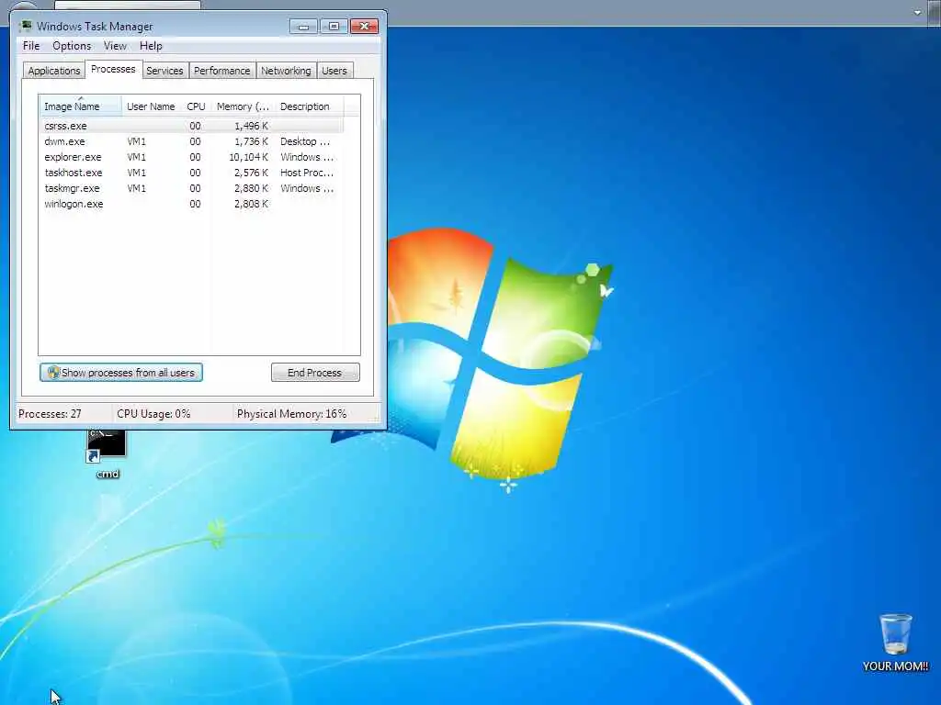The height and width of the screenshot is (705, 941).
Task: Click the End Process button
Action: tap(315, 373)
